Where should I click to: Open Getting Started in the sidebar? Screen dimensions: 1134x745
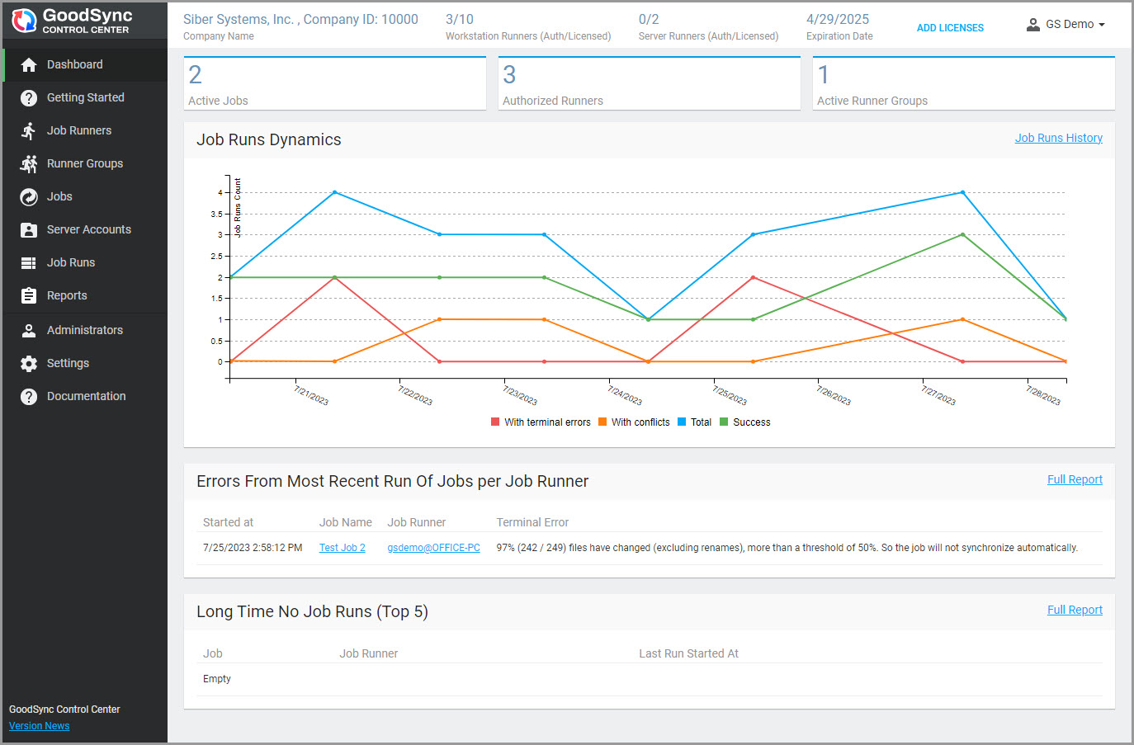[x=85, y=97]
